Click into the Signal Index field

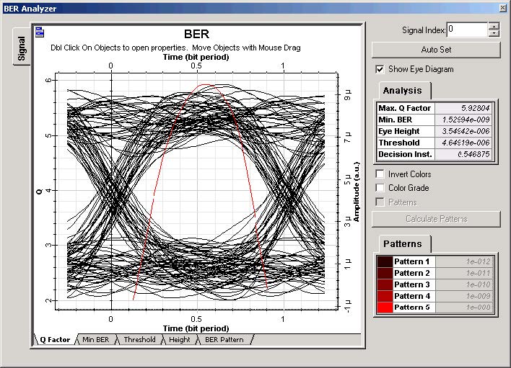(466, 30)
